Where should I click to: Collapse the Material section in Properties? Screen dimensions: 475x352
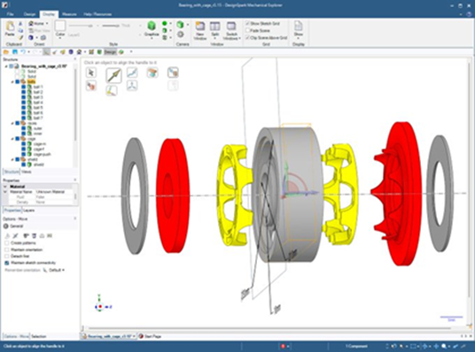click(x=4, y=187)
